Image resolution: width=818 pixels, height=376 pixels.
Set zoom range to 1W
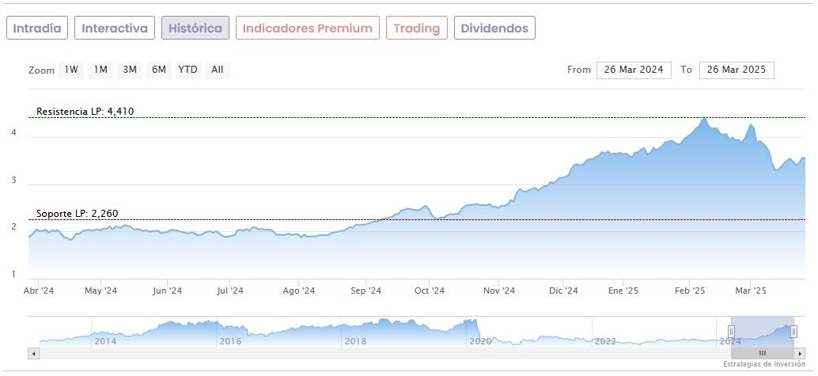pyautogui.click(x=71, y=70)
